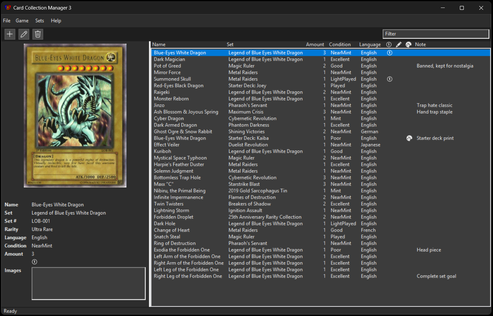Select the Dark Armed Dragon row
Image resolution: width=493 pixels, height=316 pixels.
tap(321, 125)
